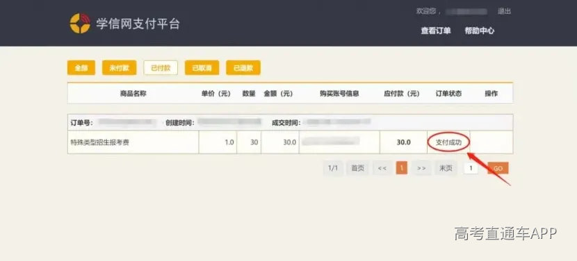Click the 应付款（元） column header
Viewport: 577px width, 261px height.
402,94
